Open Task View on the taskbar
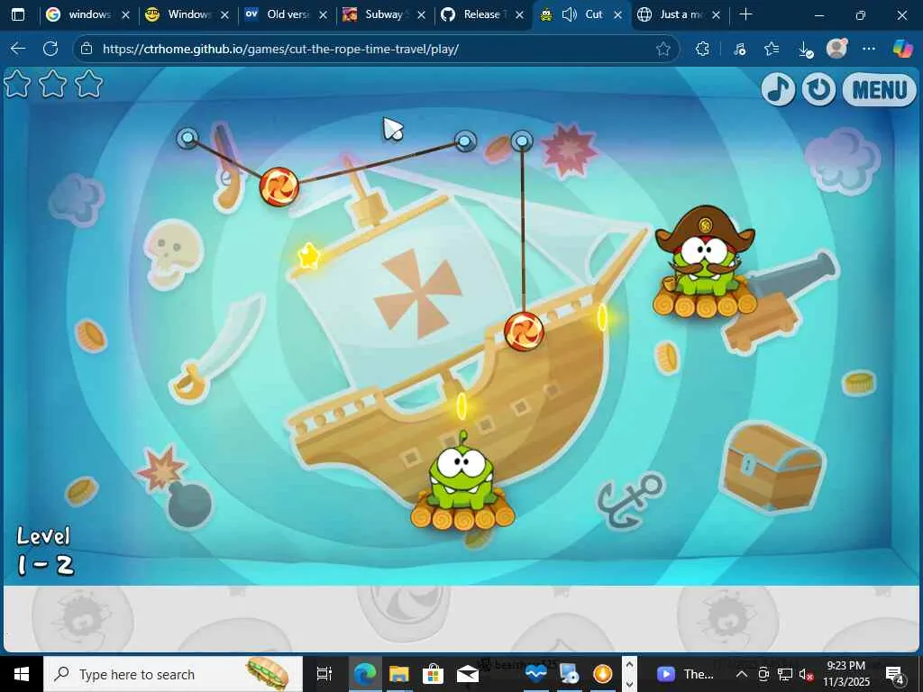 [324, 674]
